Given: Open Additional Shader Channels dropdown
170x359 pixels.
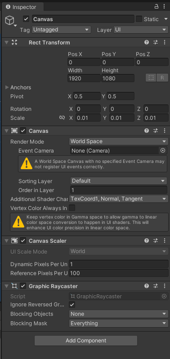Looking at the screenshot, I should tap(119, 199).
